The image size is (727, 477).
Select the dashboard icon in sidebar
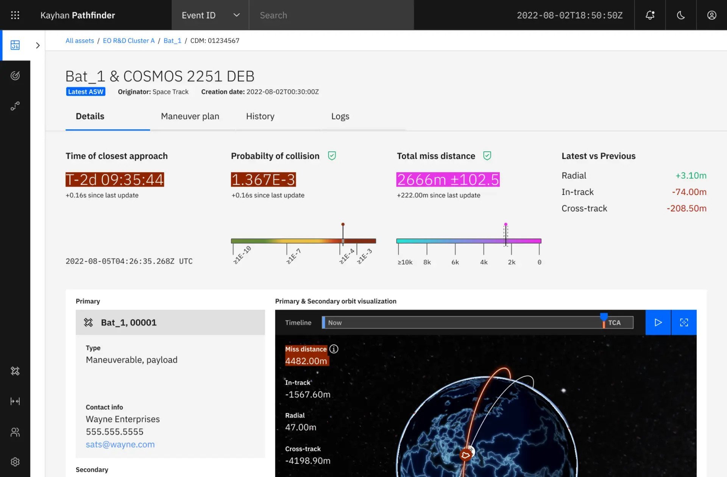tap(15, 45)
